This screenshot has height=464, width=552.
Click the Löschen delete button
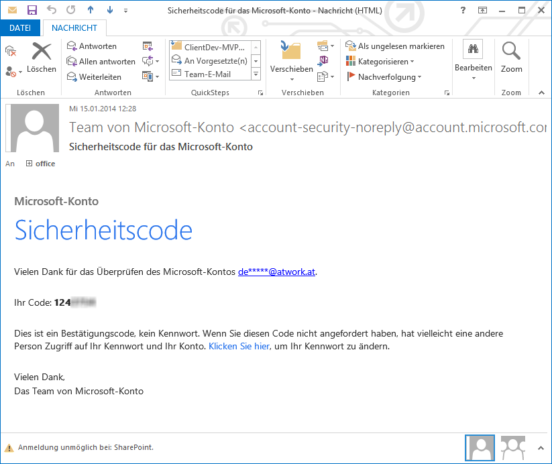(x=42, y=58)
